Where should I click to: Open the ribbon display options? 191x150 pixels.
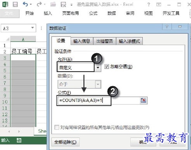pos(159,5)
